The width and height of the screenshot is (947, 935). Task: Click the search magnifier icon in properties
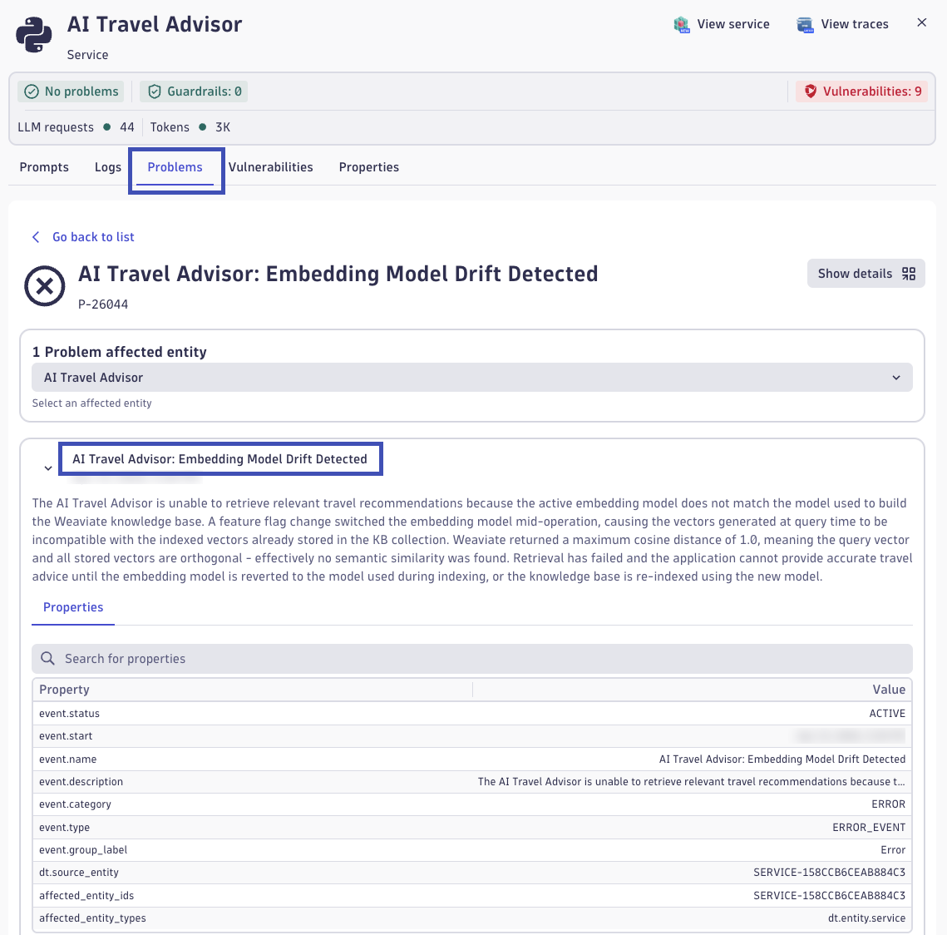click(x=48, y=659)
